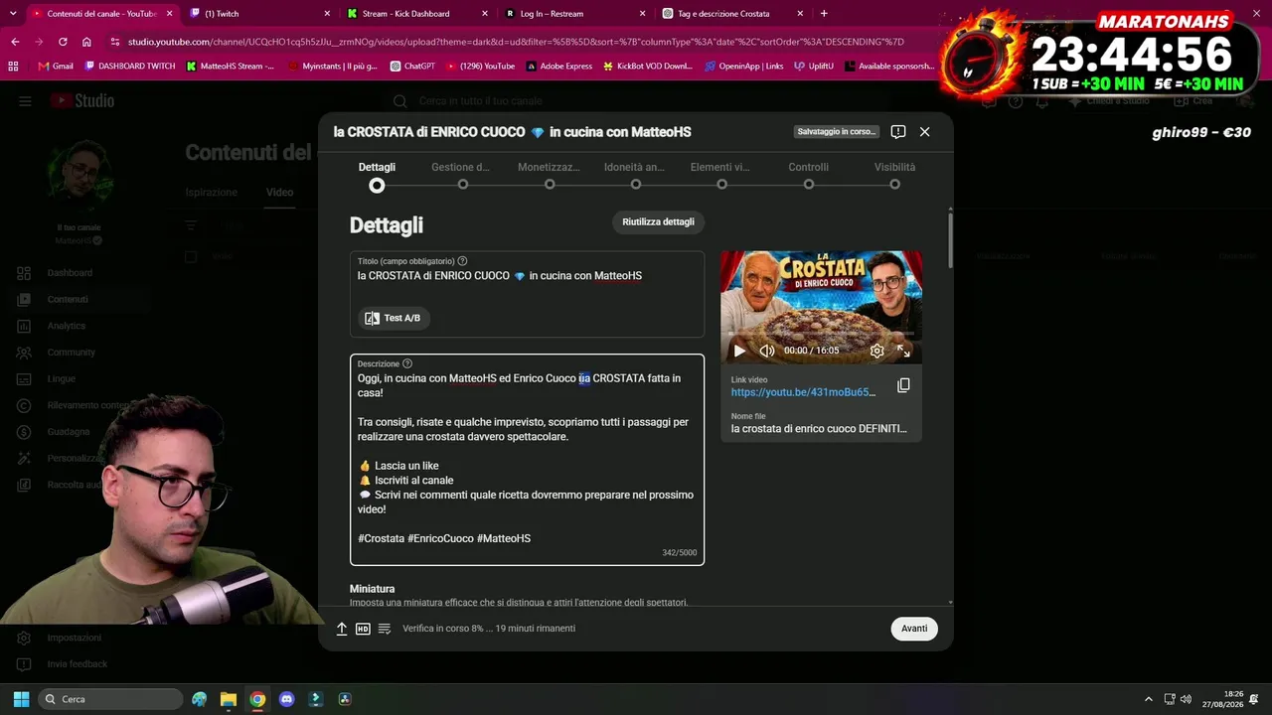This screenshot has height=715, width=1272.
Task: Open Dashboard in the Studio sidebar
Action: point(70,273)
